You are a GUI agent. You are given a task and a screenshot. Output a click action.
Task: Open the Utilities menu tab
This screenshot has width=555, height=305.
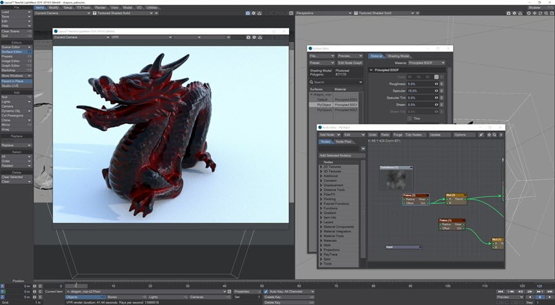pos(152,8)
